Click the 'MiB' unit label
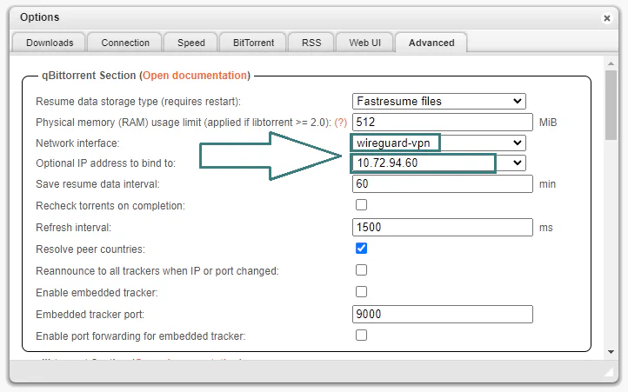The image size is (628, 392). pos(548,123)
